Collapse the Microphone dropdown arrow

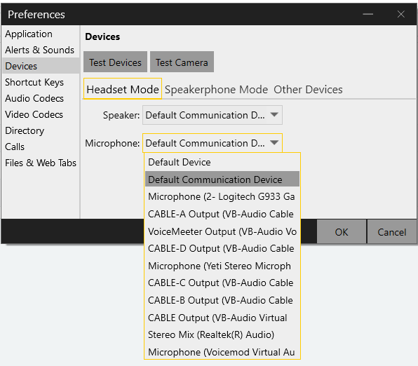tap(274, 143)
